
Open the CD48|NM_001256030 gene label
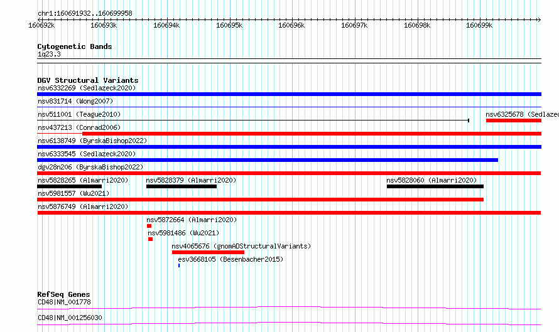pos(70,318)
